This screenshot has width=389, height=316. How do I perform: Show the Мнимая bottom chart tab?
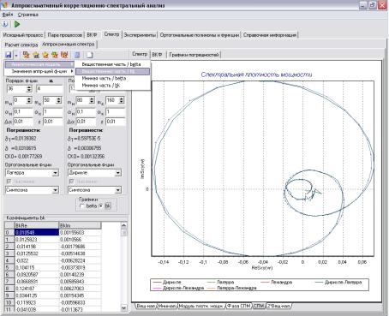pyautogui.click(x=167, y=306)
